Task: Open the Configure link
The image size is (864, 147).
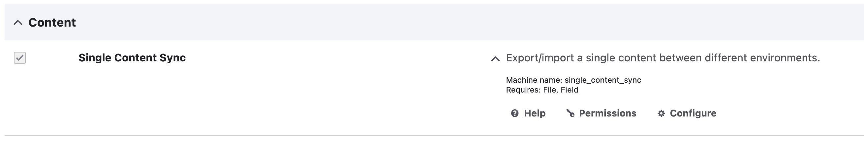Action: (693, 114)
